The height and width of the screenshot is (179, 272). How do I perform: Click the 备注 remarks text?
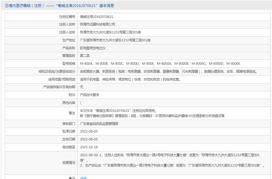click(152, 113)
